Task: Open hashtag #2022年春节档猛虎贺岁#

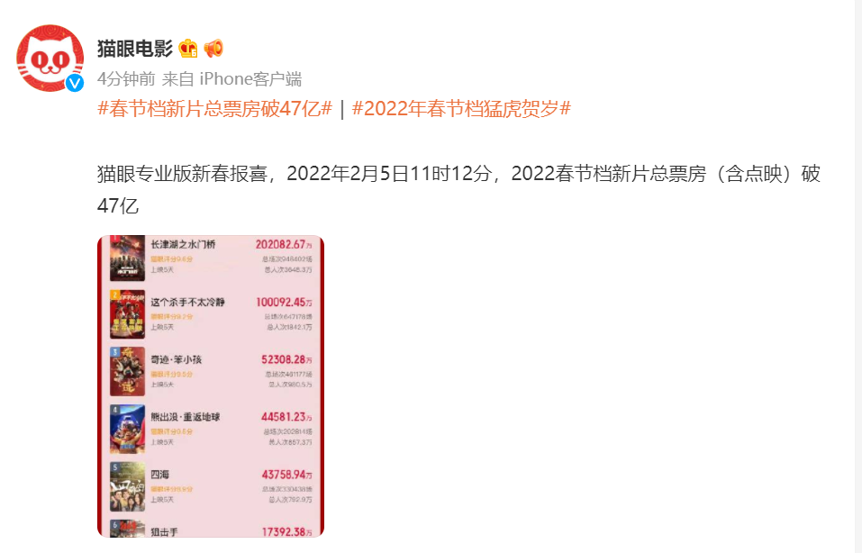Action: tap(461, 108)
